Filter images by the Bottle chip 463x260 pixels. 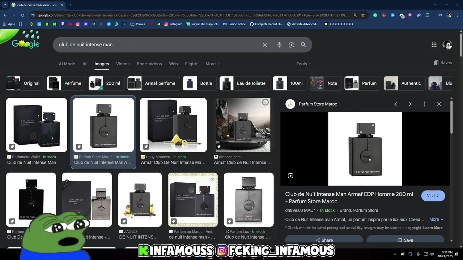(x=200, y=83)
